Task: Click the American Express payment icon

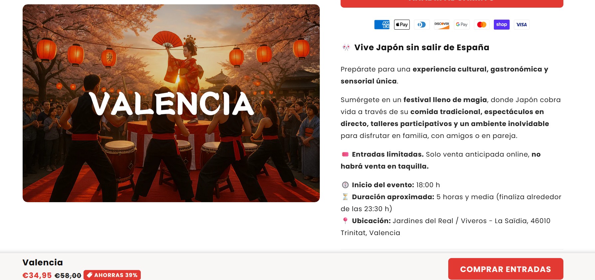Action: point(382,25)
